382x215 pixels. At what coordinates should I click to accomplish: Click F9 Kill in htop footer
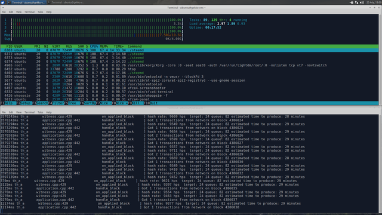[136, 103]
